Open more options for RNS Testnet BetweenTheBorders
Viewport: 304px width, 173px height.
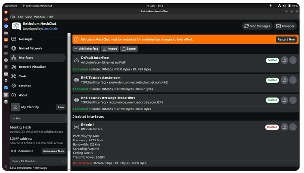point(293,100)
